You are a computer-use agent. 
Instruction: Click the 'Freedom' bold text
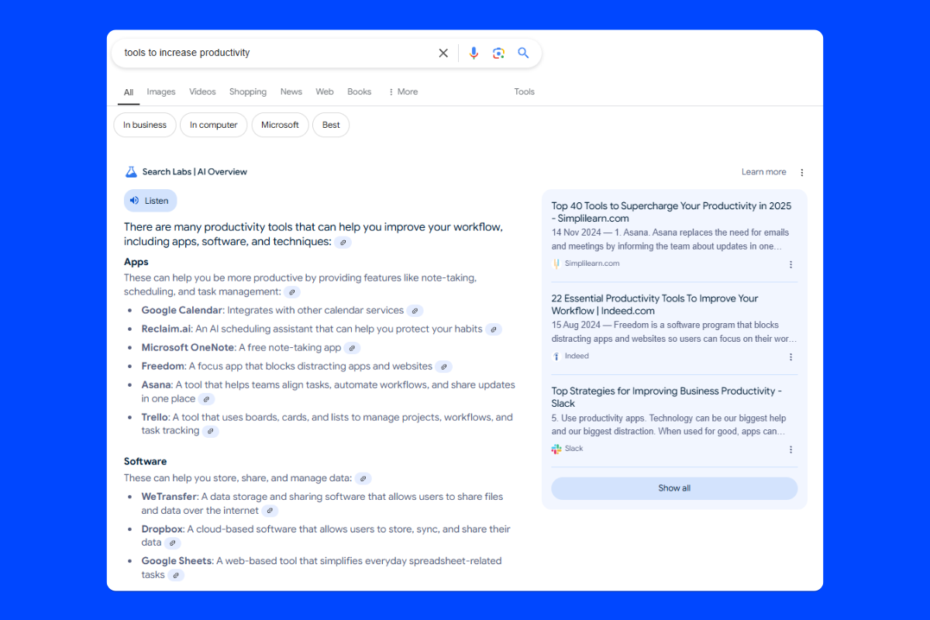(163, 366)
